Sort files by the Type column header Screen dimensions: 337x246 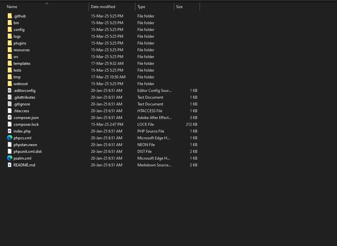click(141, 7)
